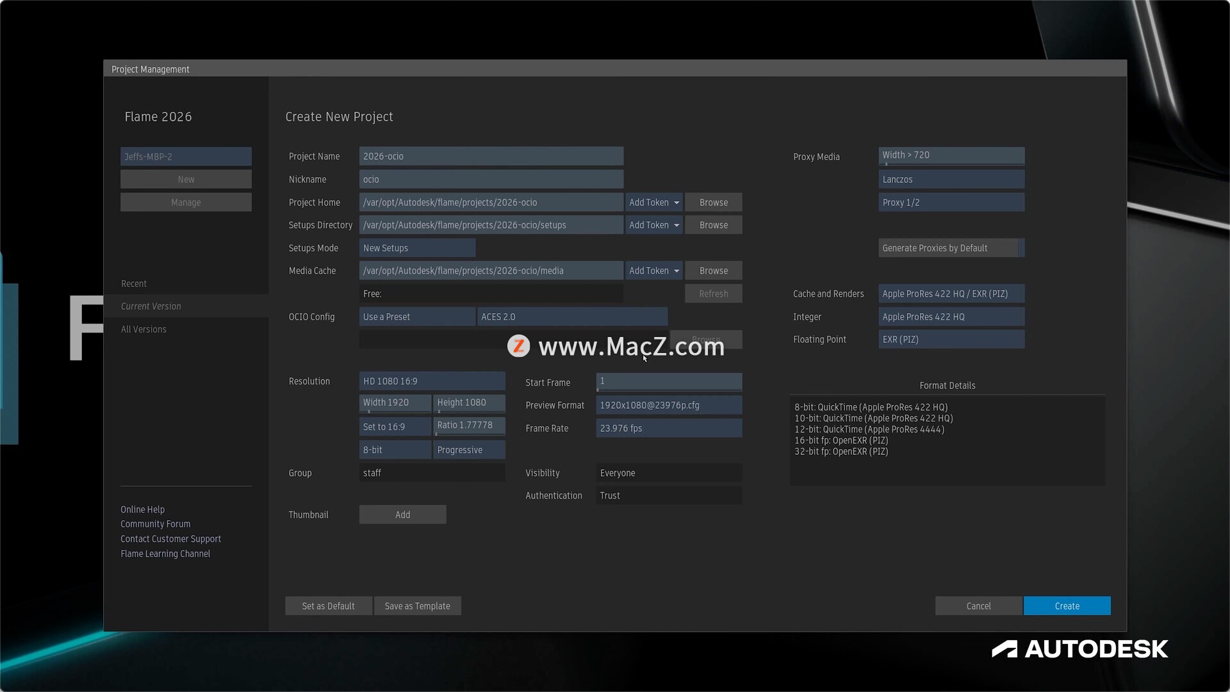
Task: Select Current Version in Recent list
Action: pos(186,306)
